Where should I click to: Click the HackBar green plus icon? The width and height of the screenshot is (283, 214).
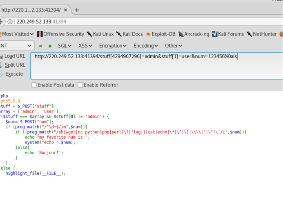tap(50, 46)
